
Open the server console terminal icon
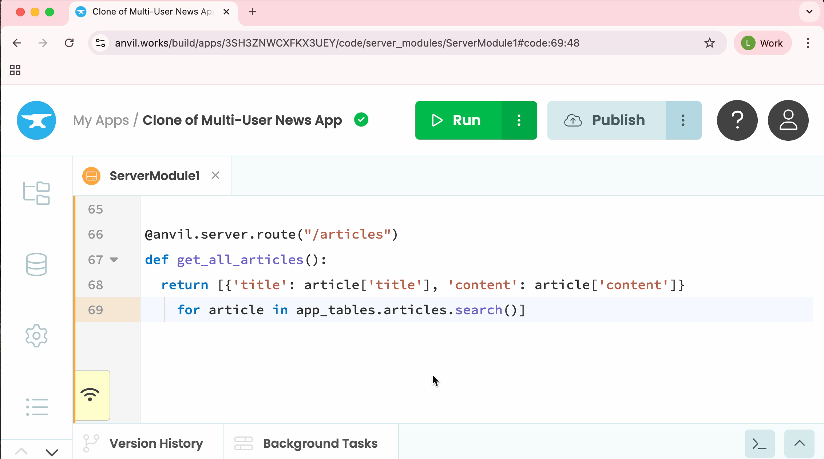(x=760, y=444)
